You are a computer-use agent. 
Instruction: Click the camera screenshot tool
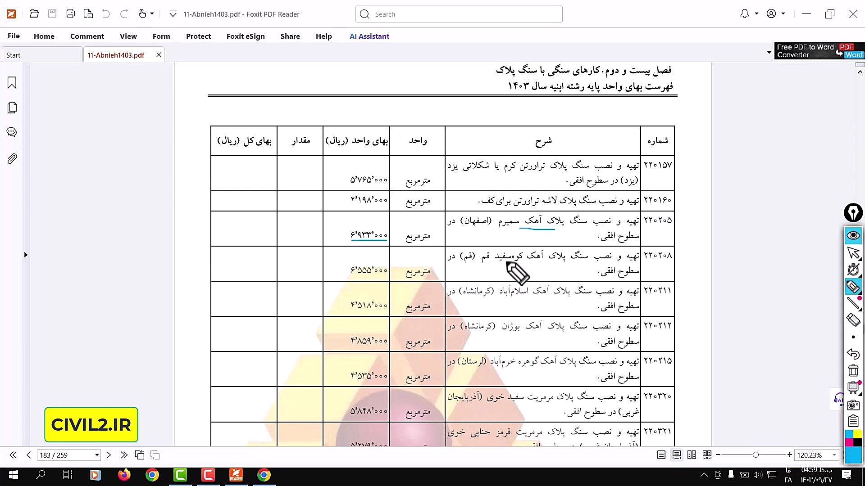point(853,405)
